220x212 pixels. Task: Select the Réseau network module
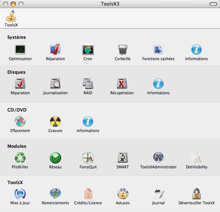(x=55, y=158)
